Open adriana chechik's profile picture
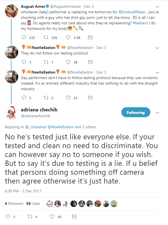 coord(12,112)
